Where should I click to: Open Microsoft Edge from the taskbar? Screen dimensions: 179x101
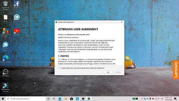point(60,98)
